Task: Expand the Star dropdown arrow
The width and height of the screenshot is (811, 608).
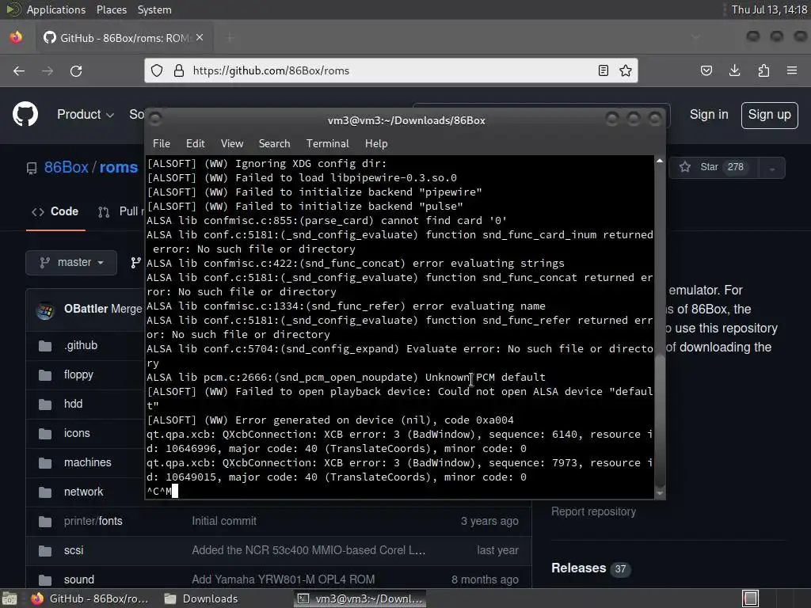Action: (771, 168)
